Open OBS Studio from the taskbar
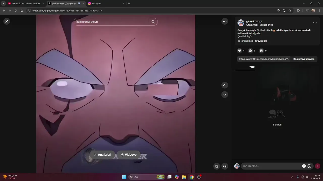Screen dimensions: 323x181 tap(199, 177)
